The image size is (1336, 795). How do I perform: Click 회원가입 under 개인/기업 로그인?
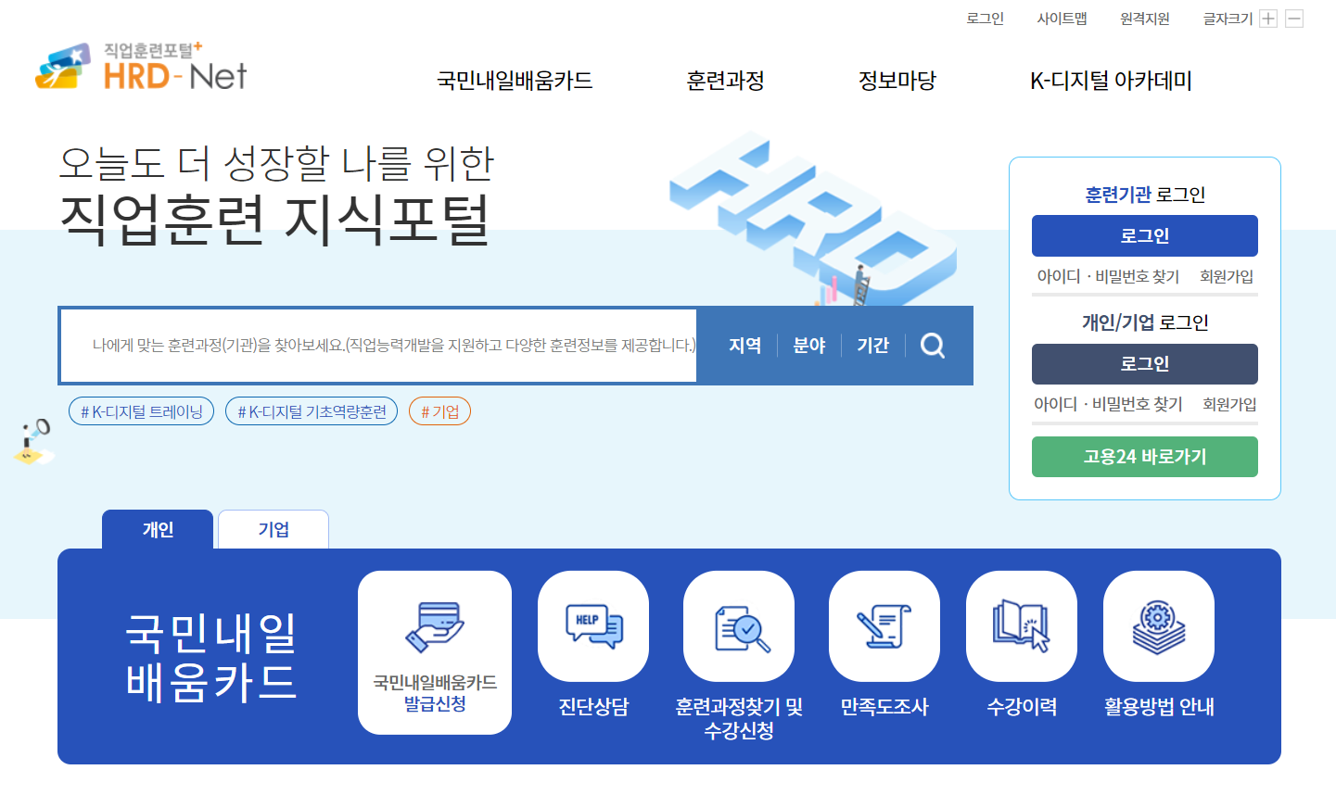[x=1229, y=404]
